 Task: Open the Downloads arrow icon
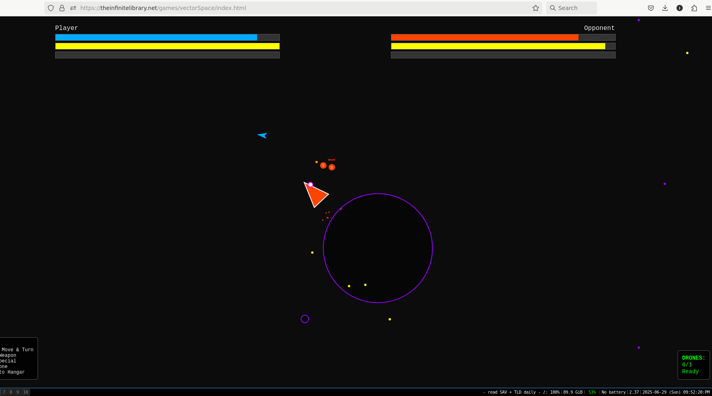click(x=665, y=8)
